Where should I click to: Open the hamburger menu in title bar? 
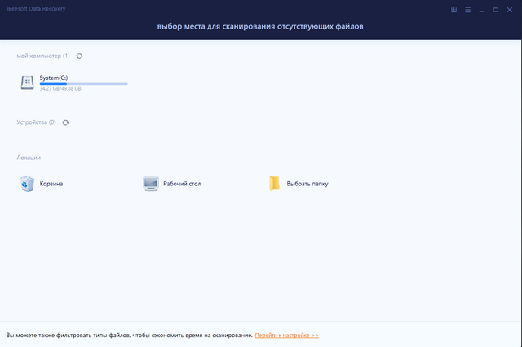pyautogui.click(x=467, y=10)
